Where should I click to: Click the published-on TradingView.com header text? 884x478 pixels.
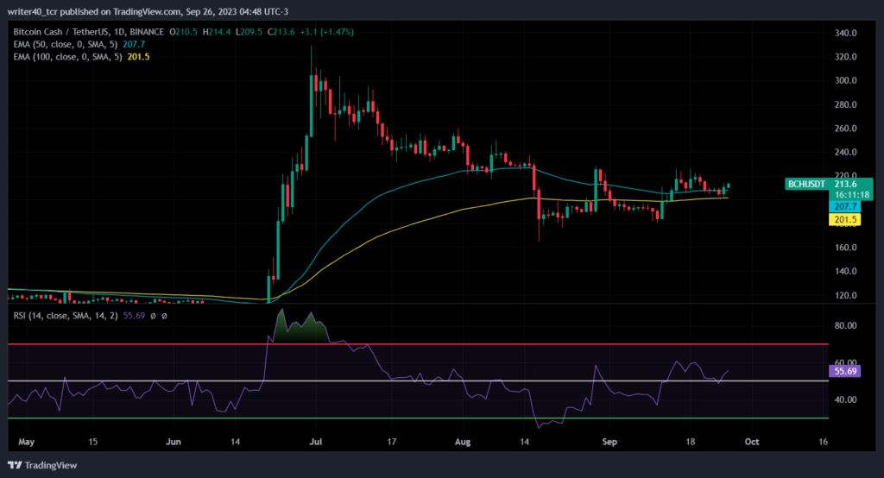(148, 11)
